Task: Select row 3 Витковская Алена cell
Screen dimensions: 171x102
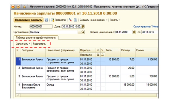Action: (x=33, y=78)
